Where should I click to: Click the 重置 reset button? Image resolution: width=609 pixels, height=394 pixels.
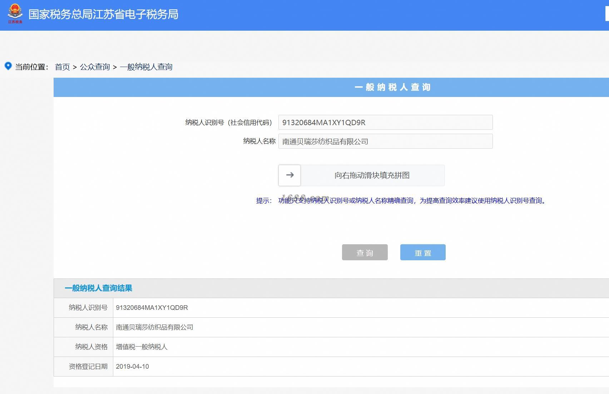pos(423,252)
